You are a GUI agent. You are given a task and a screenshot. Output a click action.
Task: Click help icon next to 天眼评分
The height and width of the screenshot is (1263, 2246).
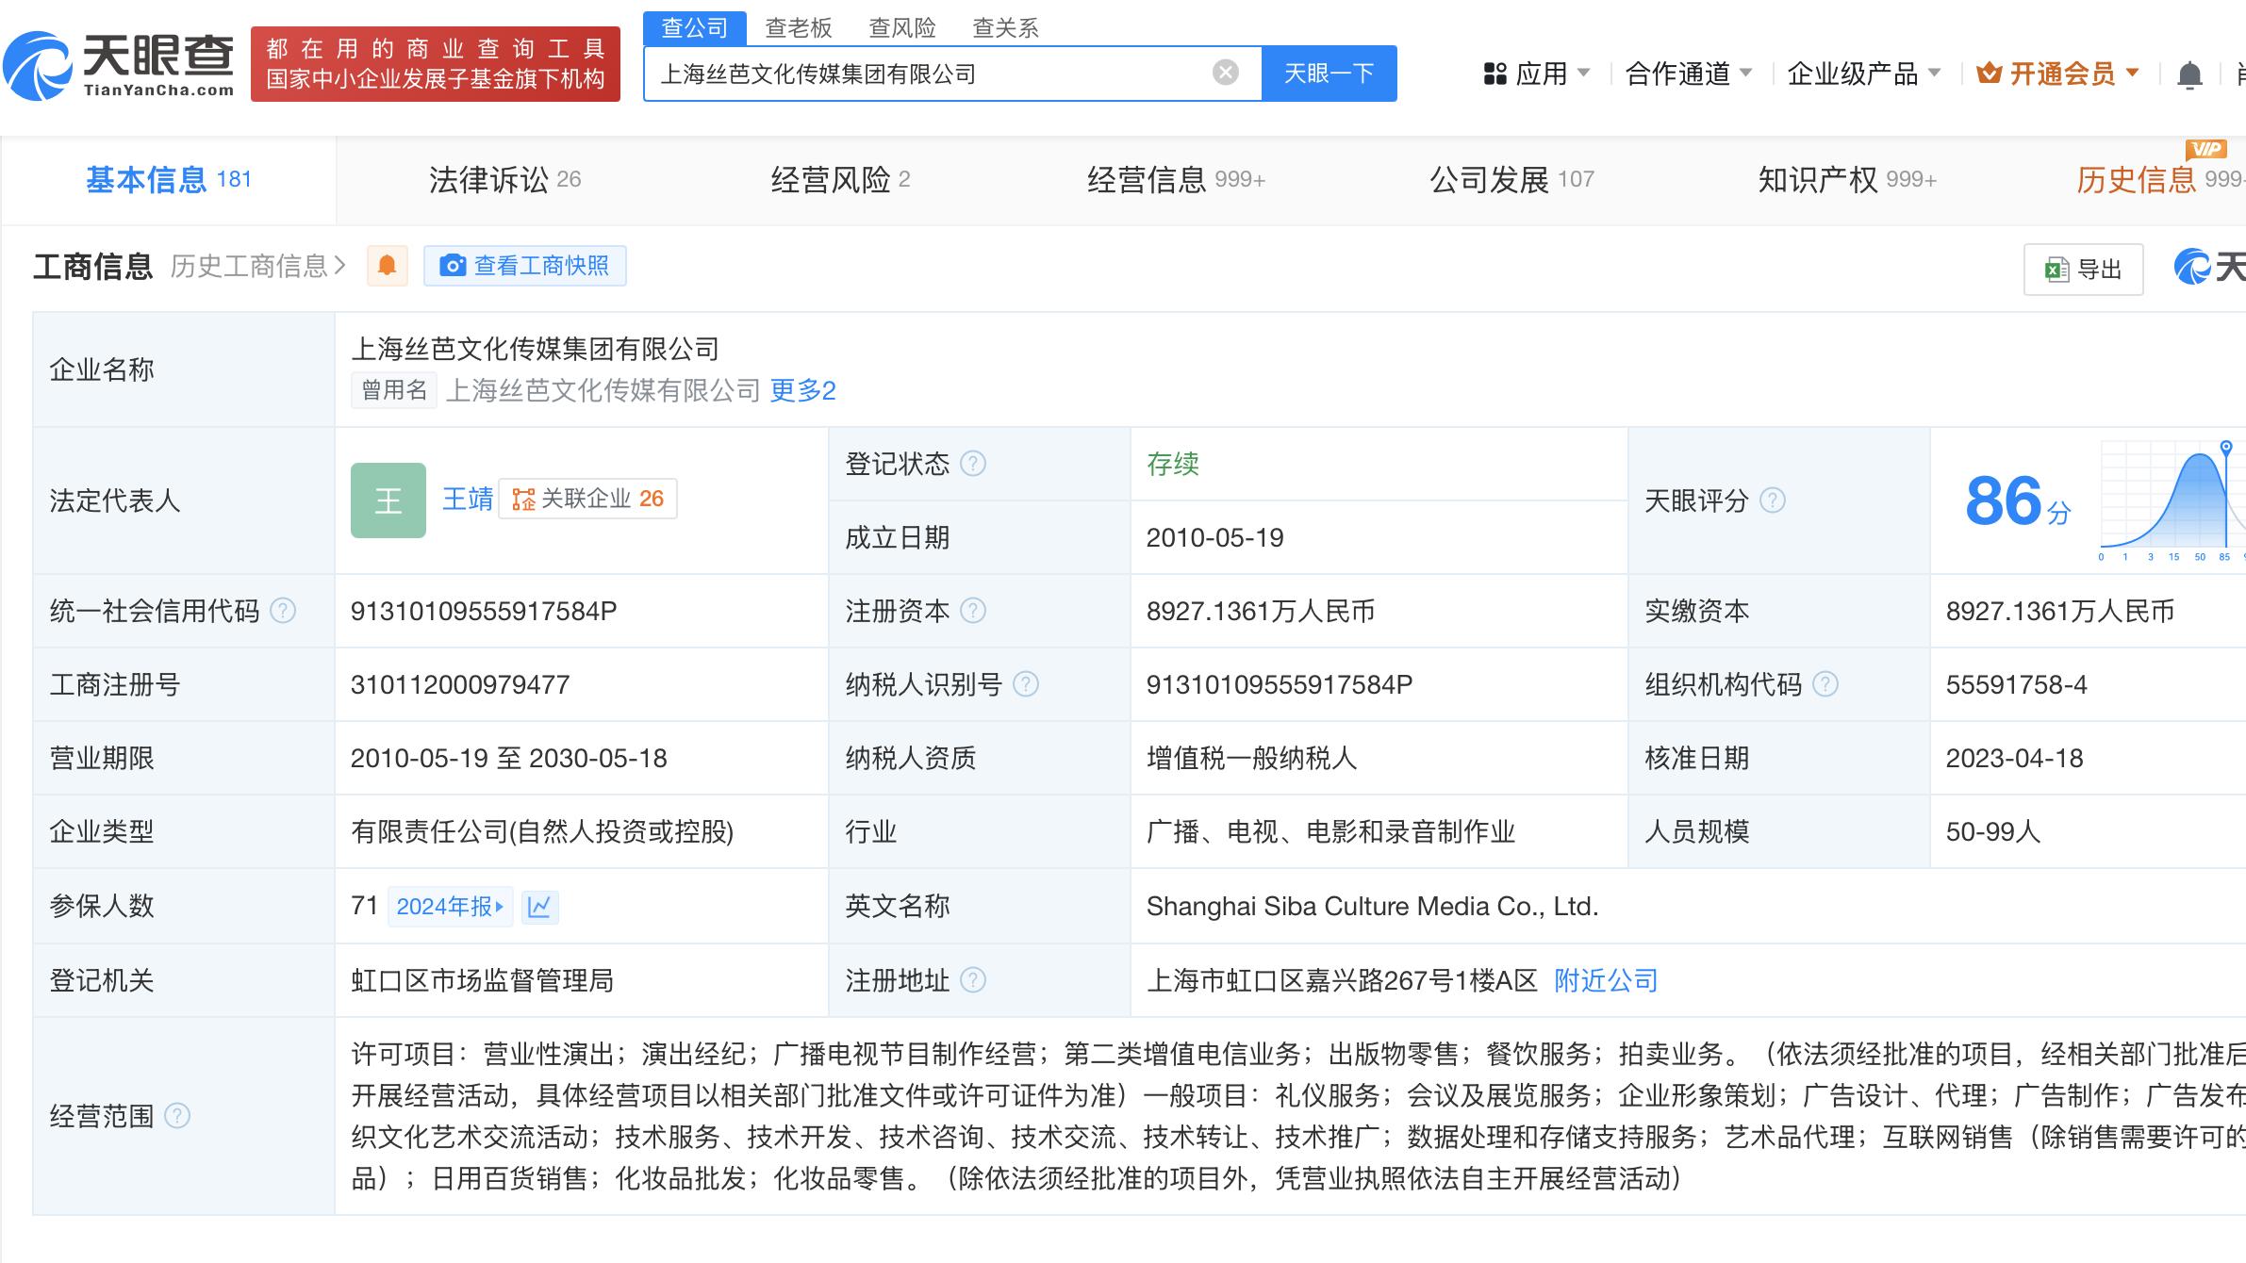(1772, 500)
